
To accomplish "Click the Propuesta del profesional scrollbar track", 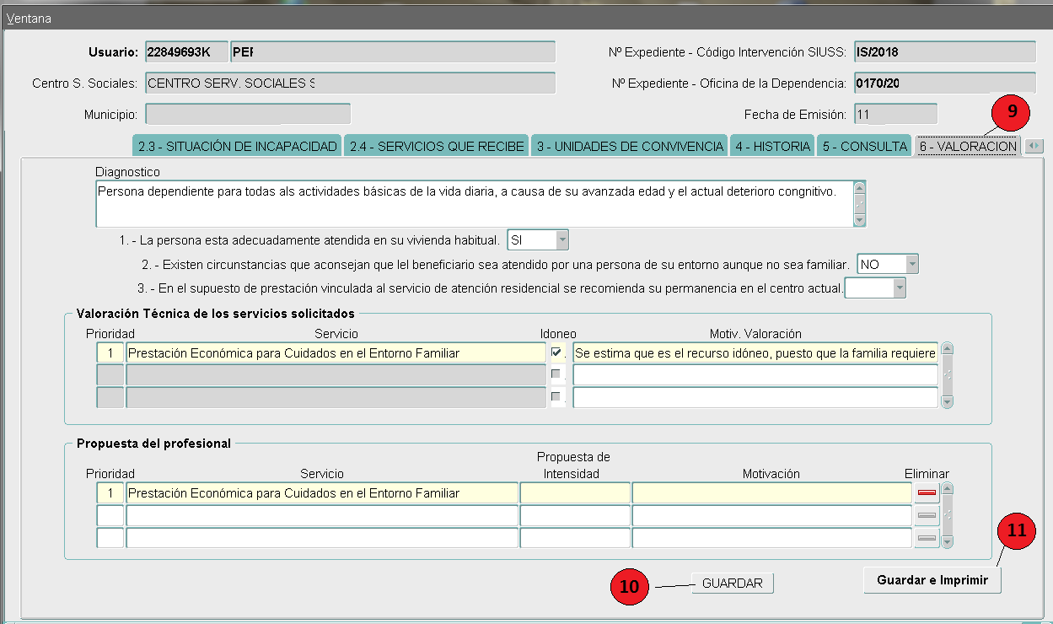I will [x=947, y=514].
